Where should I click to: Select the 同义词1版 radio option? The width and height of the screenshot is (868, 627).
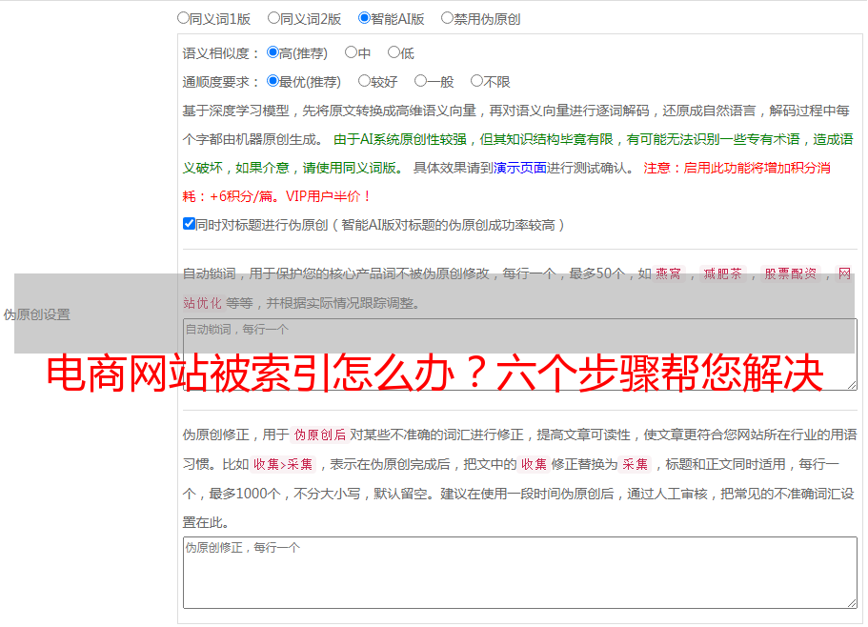183,18
